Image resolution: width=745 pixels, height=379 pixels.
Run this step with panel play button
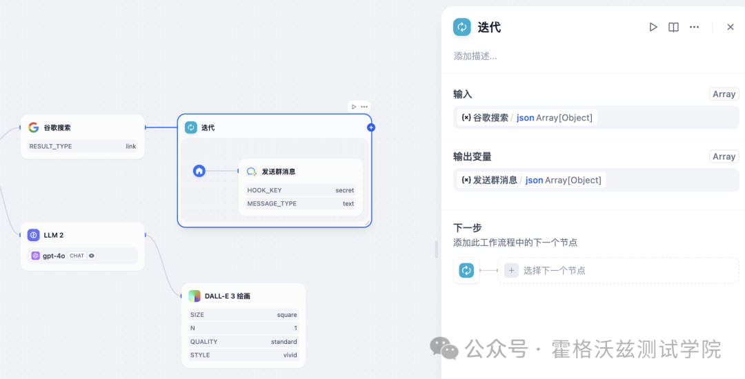pos(653,27)
